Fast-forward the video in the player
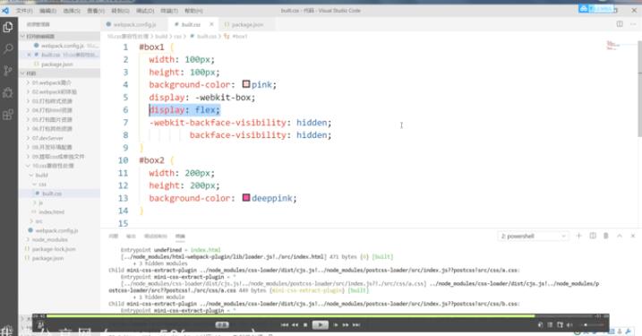Image resolution: width=642 pixels, height=336 pixels. [346, 325]
